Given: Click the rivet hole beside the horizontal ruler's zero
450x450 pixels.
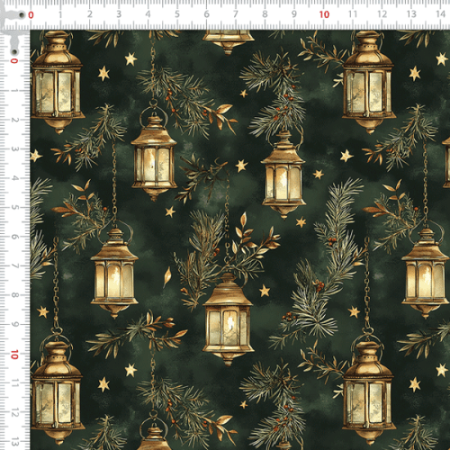Looking at the screenshot, I should point(22,14).
